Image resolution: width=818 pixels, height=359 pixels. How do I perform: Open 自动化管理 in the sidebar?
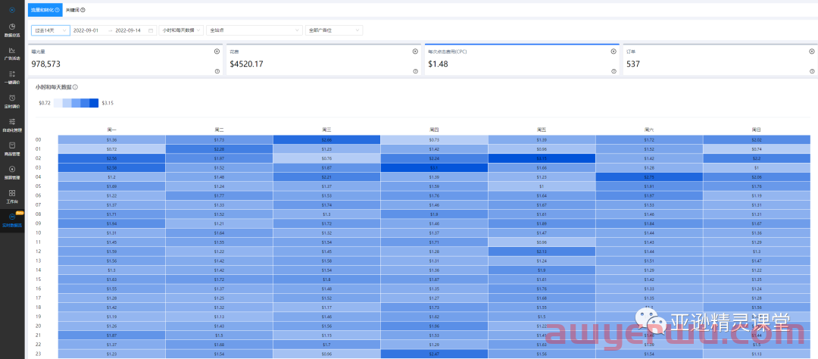click(x=12, y=125)
